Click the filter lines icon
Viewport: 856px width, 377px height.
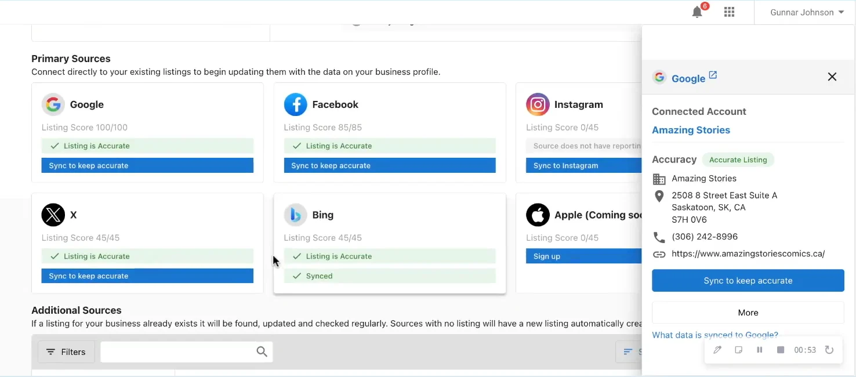pyautogui.click(x=51, y=352)
